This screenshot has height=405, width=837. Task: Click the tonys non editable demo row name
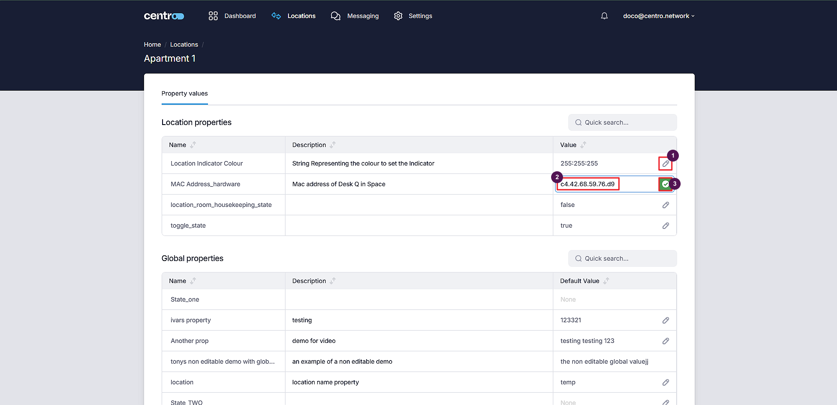coord(222,361)
